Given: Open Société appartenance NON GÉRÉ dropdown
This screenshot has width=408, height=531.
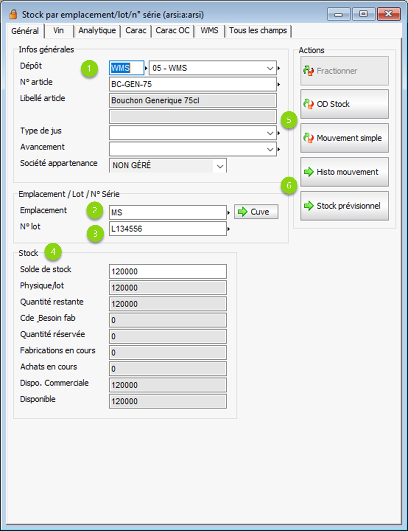Looking at the screenshot, I should point(220,166).
